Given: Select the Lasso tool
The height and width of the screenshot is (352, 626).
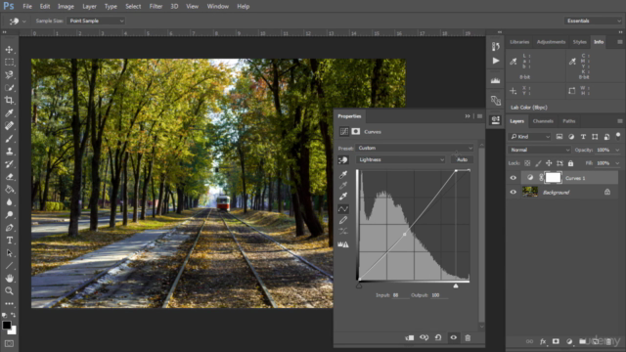Looking at the screenshot, I should 9,74.
